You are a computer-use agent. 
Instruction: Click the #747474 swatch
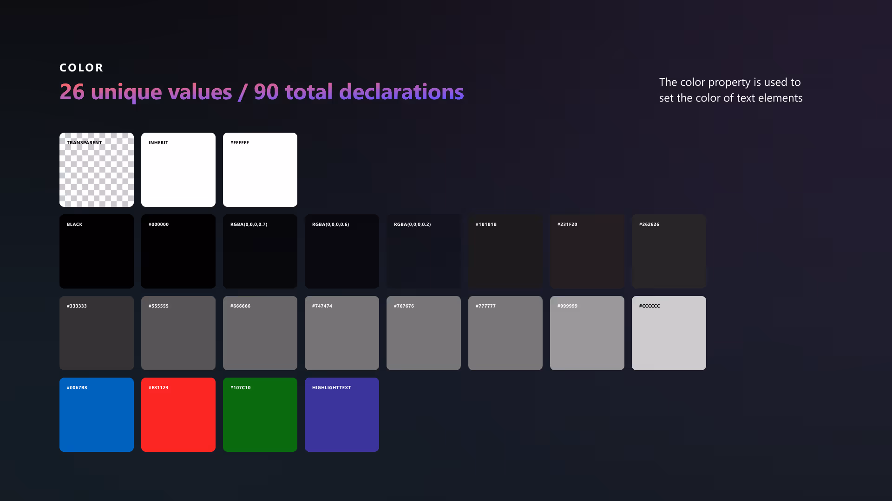(341, 333)
